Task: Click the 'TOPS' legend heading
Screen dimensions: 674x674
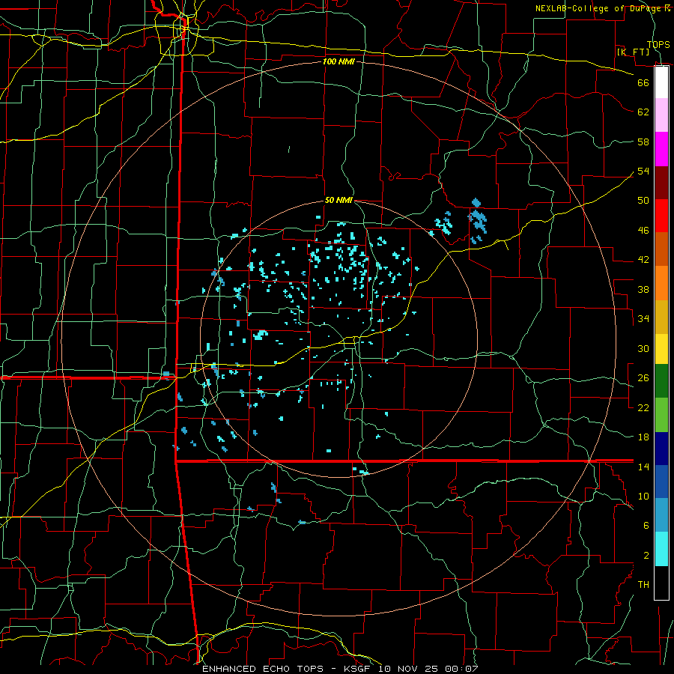Action: pyautogui.click(x=658, y=45)
